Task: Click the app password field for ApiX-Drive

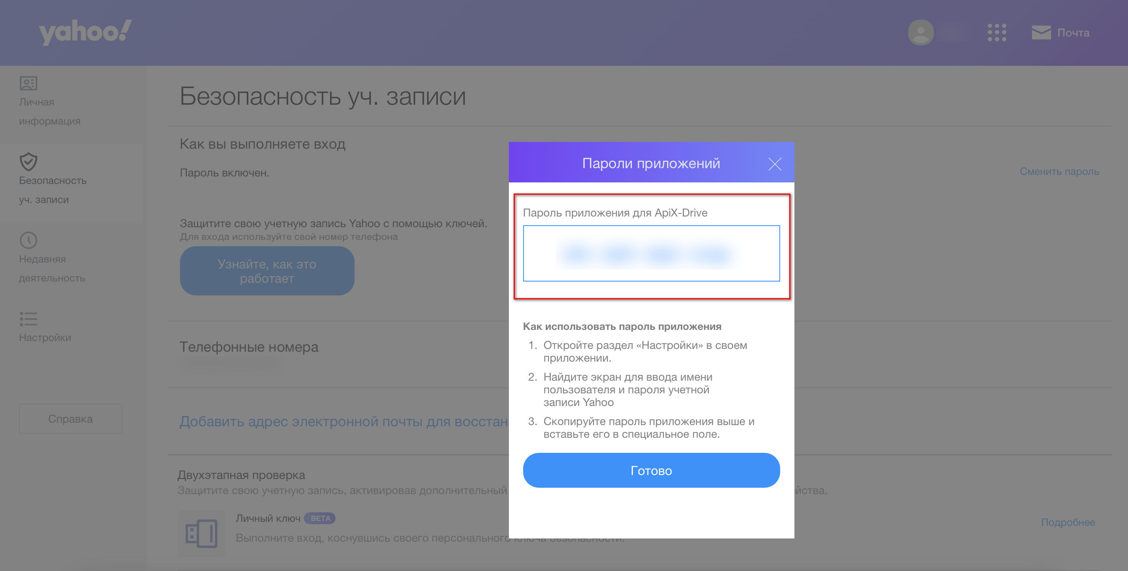Action: pos(651,253)
